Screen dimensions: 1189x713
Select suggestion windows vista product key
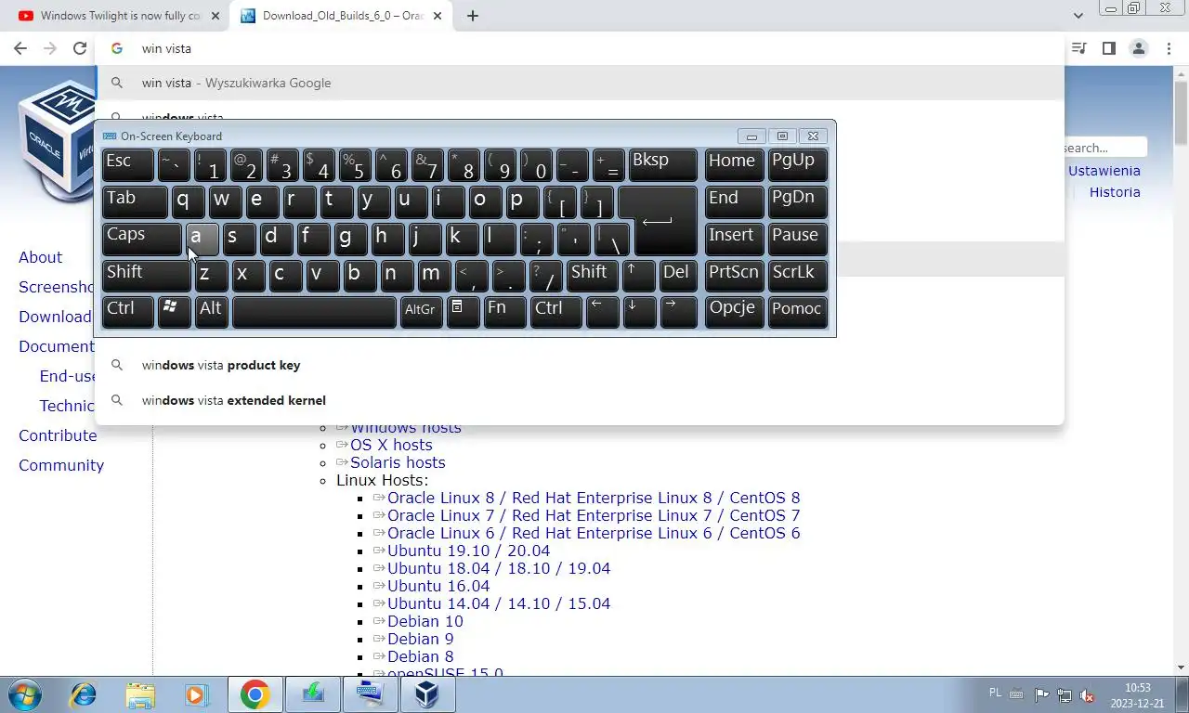(580, 365)
